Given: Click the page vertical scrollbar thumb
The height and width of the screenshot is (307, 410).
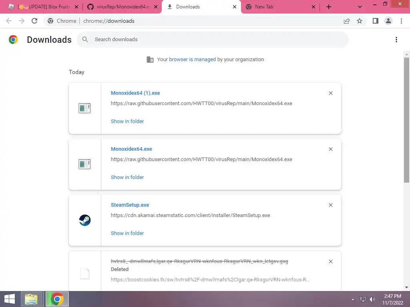Looking at the screenshot, I should tap(406, 120).
